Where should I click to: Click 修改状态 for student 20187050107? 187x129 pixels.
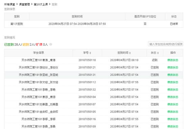point(173,104)
